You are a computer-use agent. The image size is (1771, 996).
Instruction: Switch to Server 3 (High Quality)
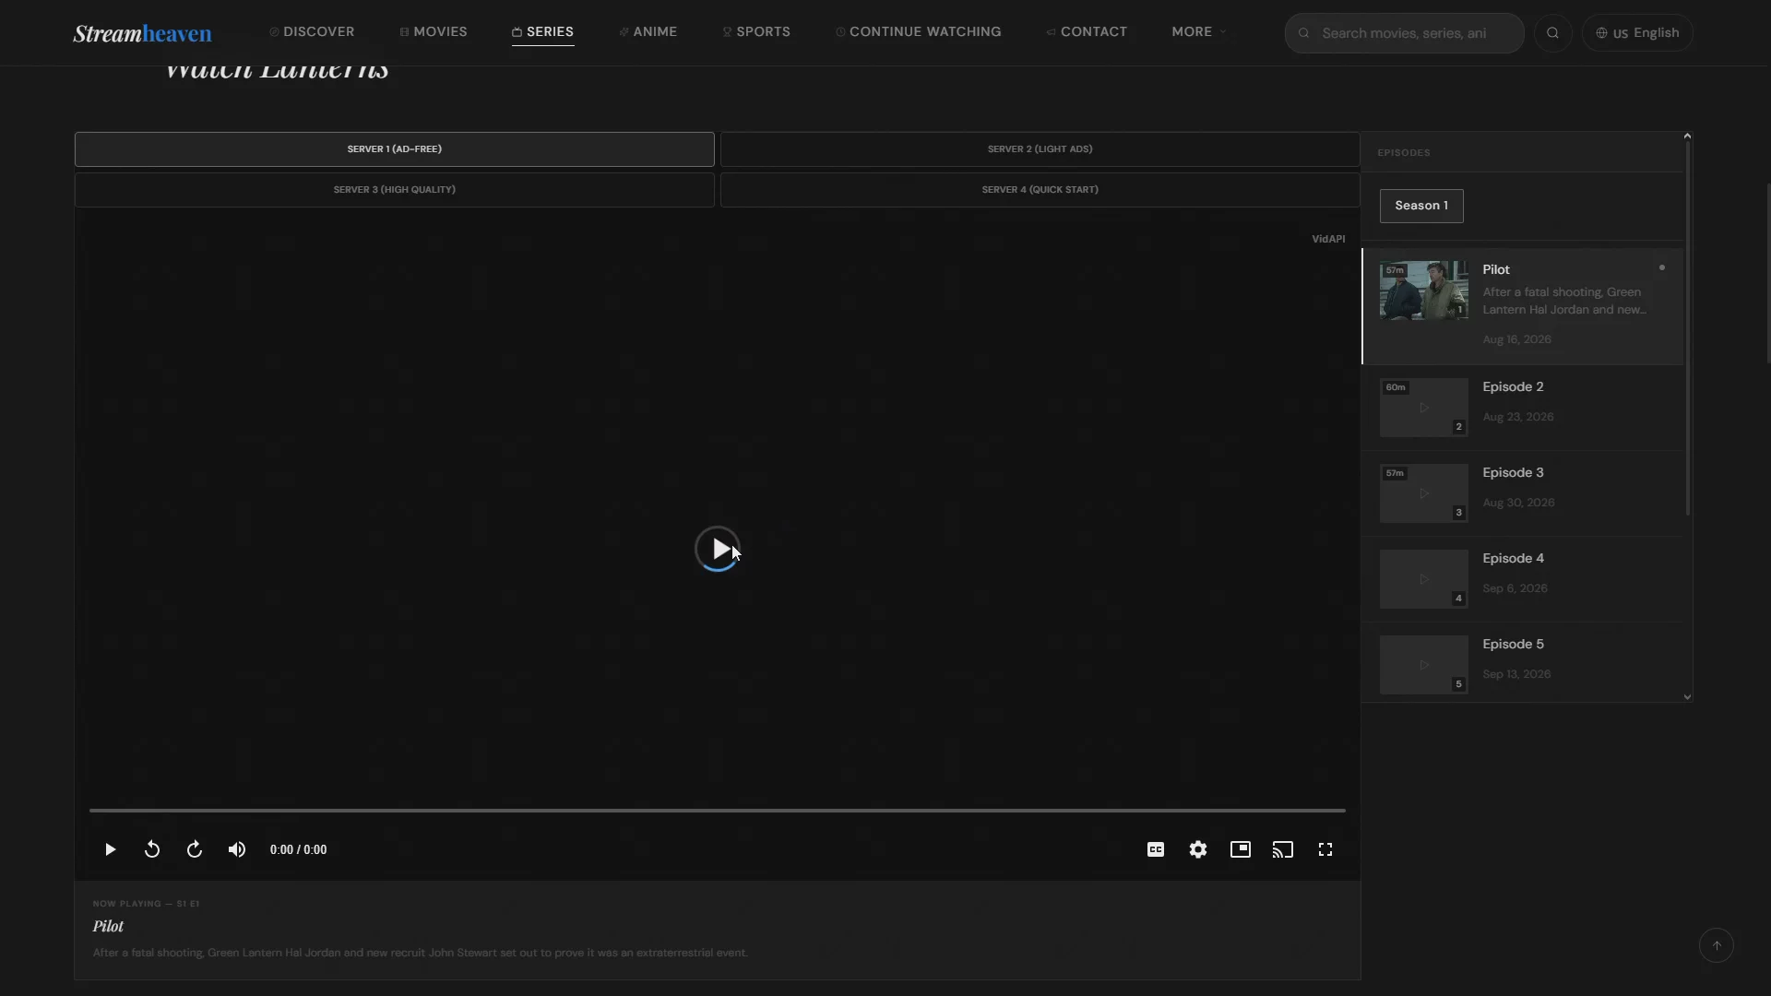(x=394, y=190)
